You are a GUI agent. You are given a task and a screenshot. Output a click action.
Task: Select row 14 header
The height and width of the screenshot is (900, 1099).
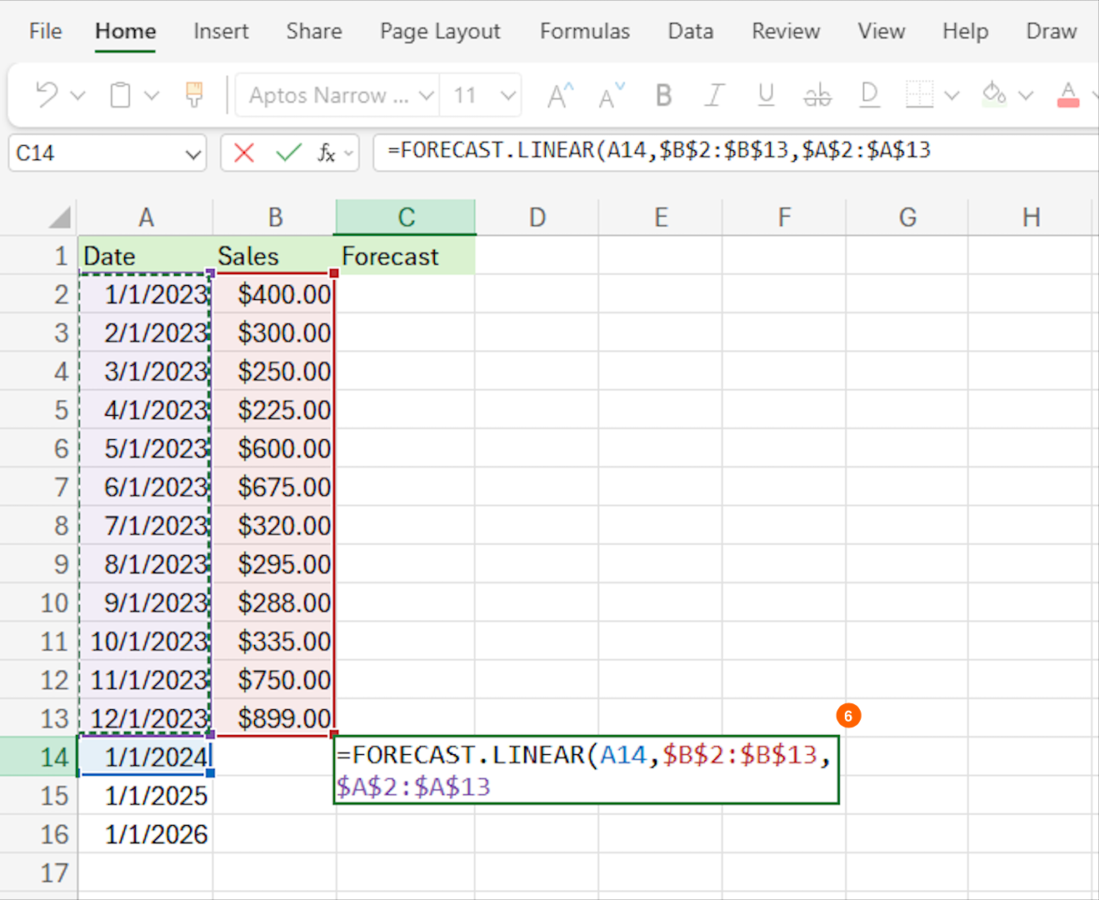(39, 757)
